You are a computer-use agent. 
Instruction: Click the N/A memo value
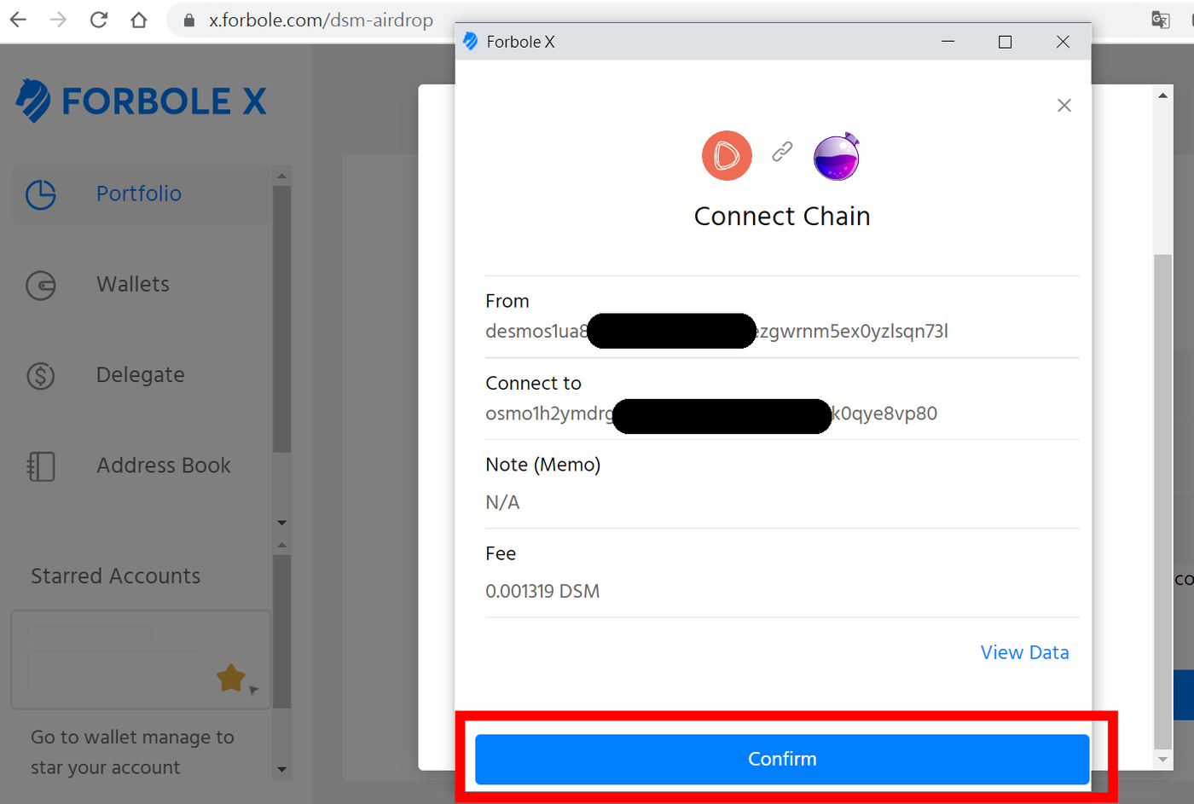(x=502, y=502)
